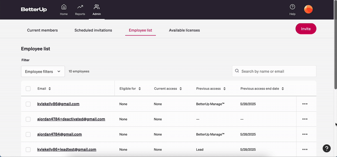Expand the Employee filters dropdown

click(43, 71)
